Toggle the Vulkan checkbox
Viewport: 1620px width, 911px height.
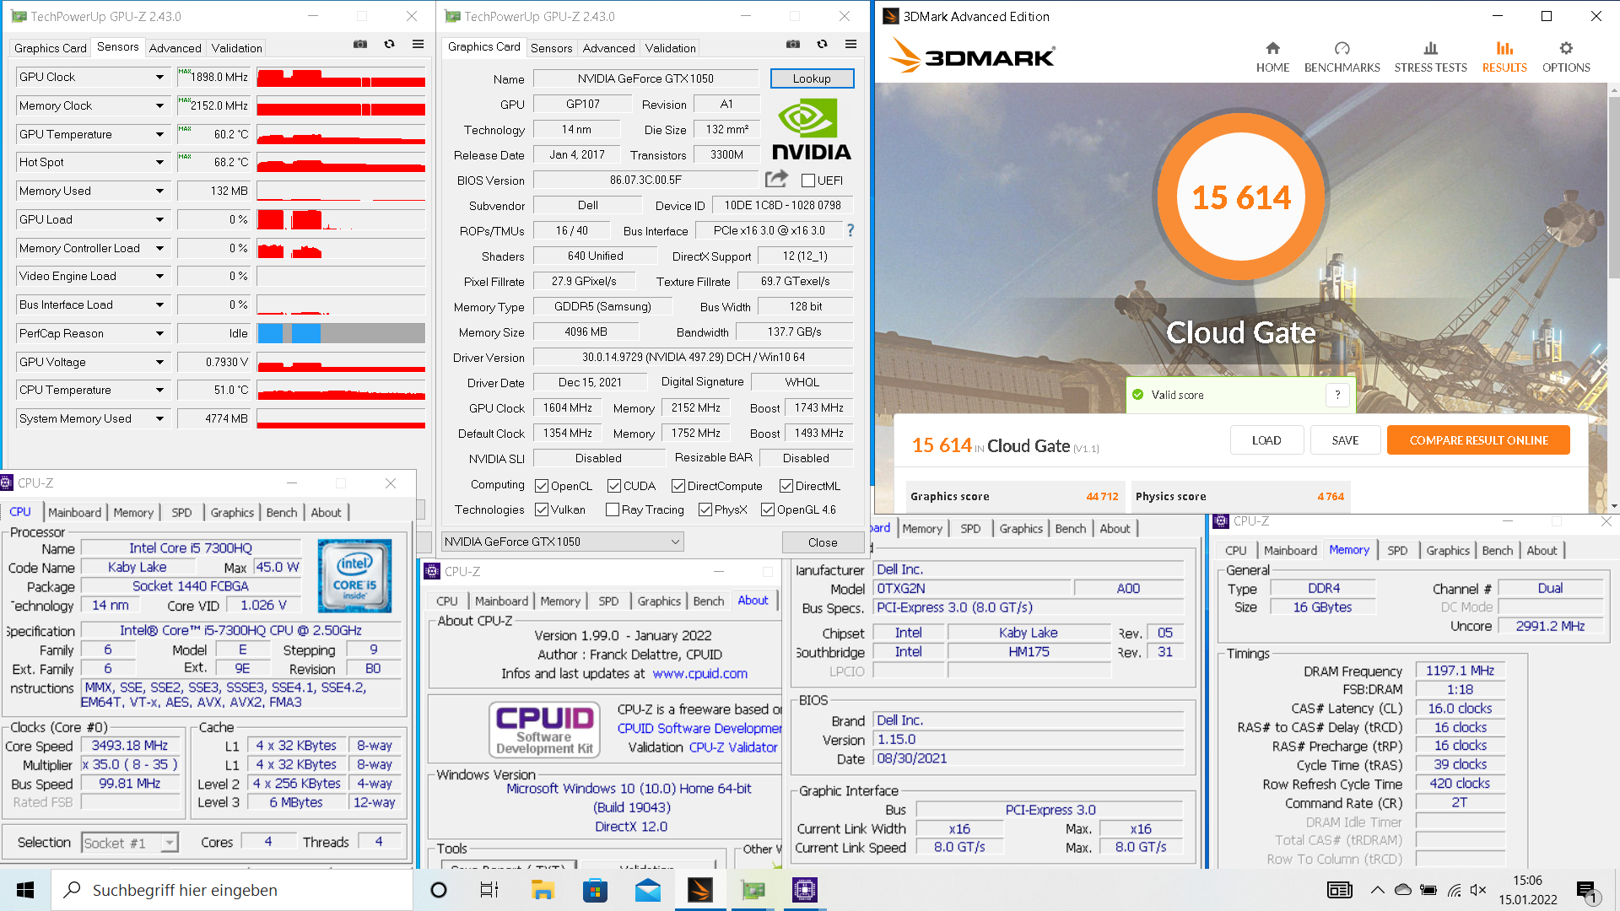(x=542, y=509)
